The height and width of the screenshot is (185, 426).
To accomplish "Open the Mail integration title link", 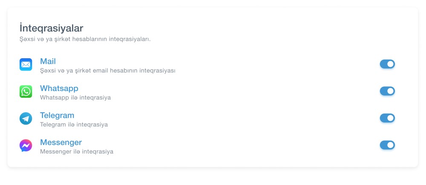I will click(48, 62).
